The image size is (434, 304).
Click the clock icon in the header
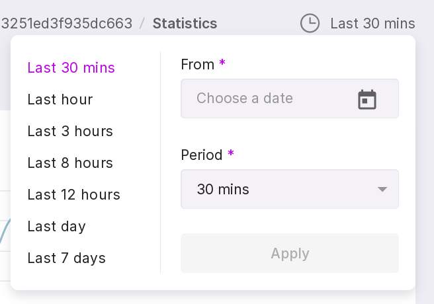click(310, 24)
